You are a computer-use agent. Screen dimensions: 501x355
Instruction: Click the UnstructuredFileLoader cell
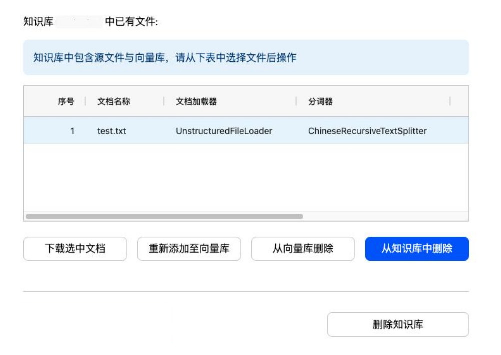(224, 131)
